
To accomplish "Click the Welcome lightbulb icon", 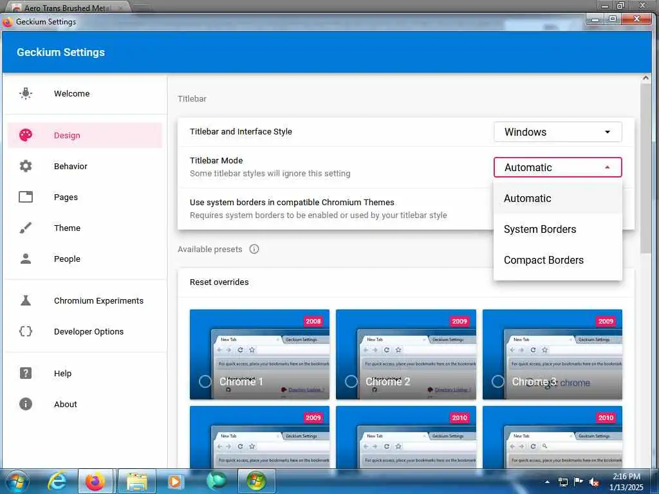I will (x=26, y=93).
